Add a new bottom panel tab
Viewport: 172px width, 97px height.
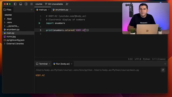(165, 64)
